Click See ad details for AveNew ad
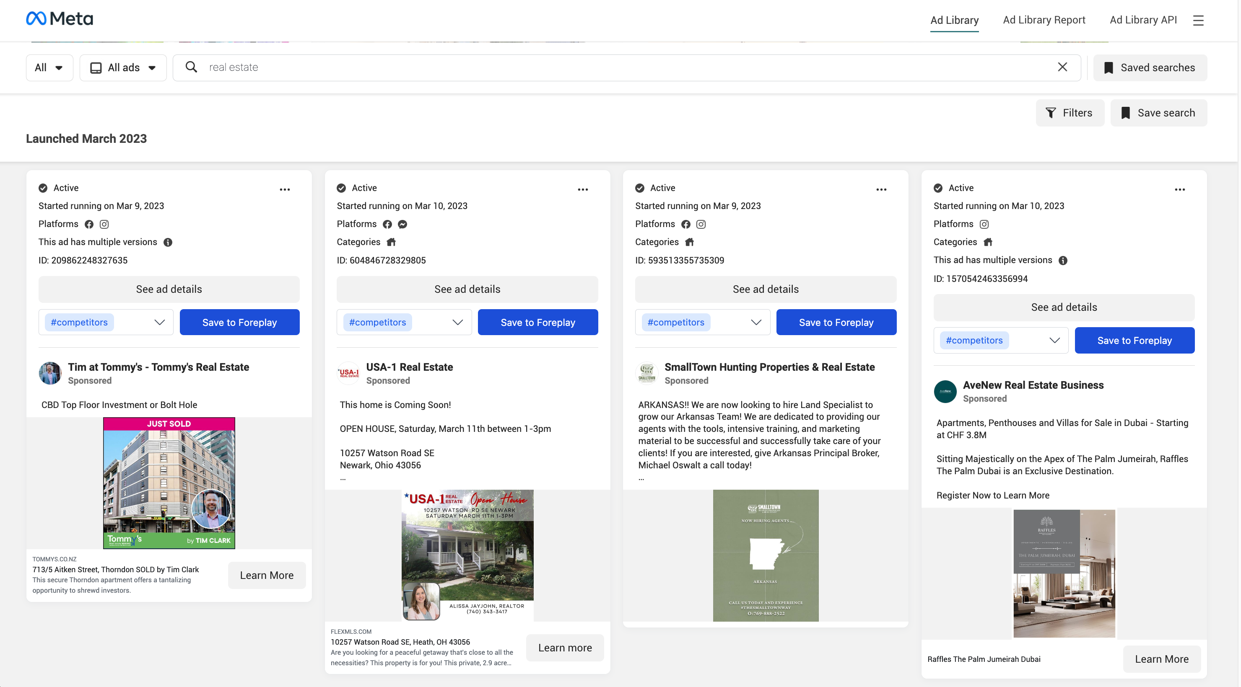 coord(1063,307)
